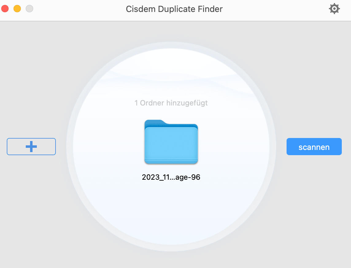The height and width of the screenshot is (268, 351).
Task: Click the blue plus icon to add folder
Action: click(x=31, y=147)
